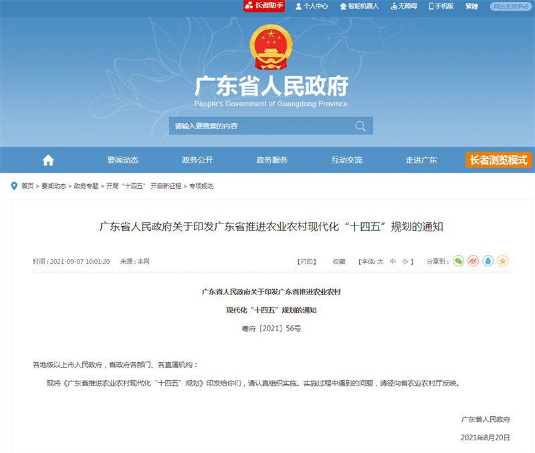
Task: Click the home icon in navigation bar
Action: tap(48, 161)
